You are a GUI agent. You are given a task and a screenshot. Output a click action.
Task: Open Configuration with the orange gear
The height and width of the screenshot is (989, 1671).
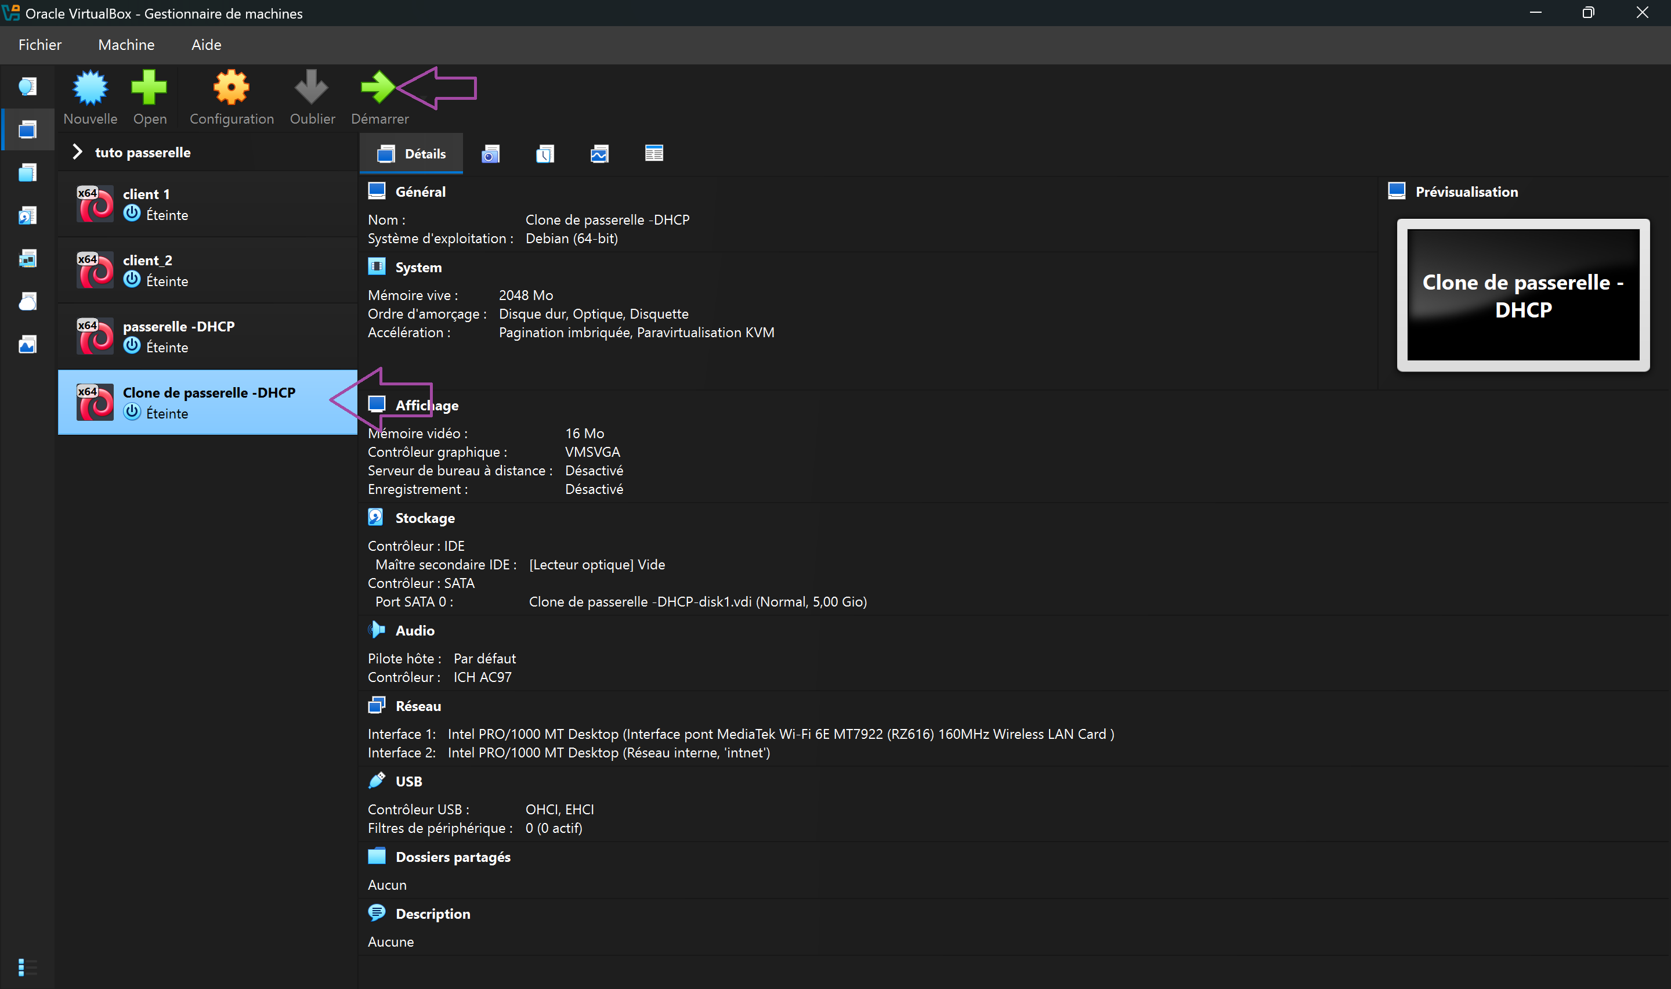[x=231, y=88]
